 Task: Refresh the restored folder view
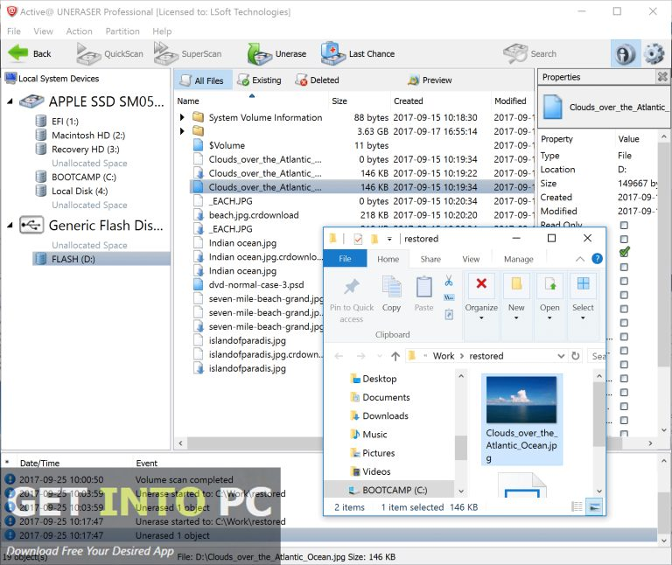pyautogui.click(x=576, y=356)
